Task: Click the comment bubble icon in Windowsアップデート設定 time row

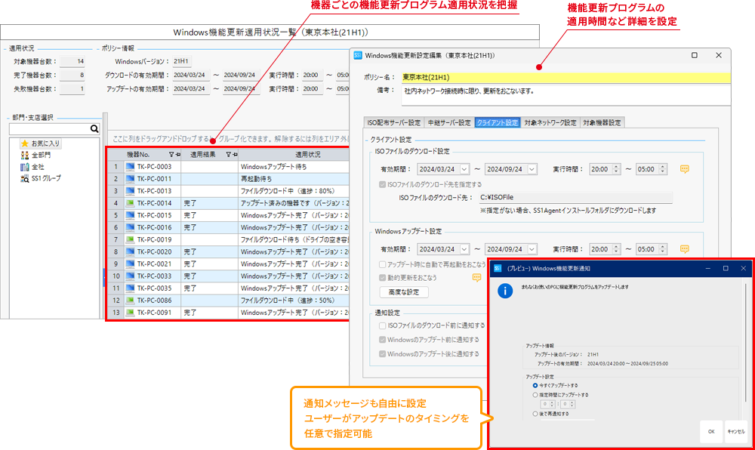Action: [684, 249]
